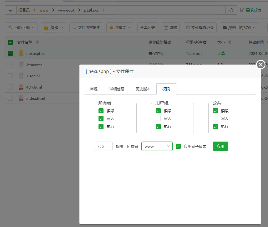The width and height of the screenshot is (268, 227).
Task: Click 文件内容搜索 button
Action: pos(86,27)
